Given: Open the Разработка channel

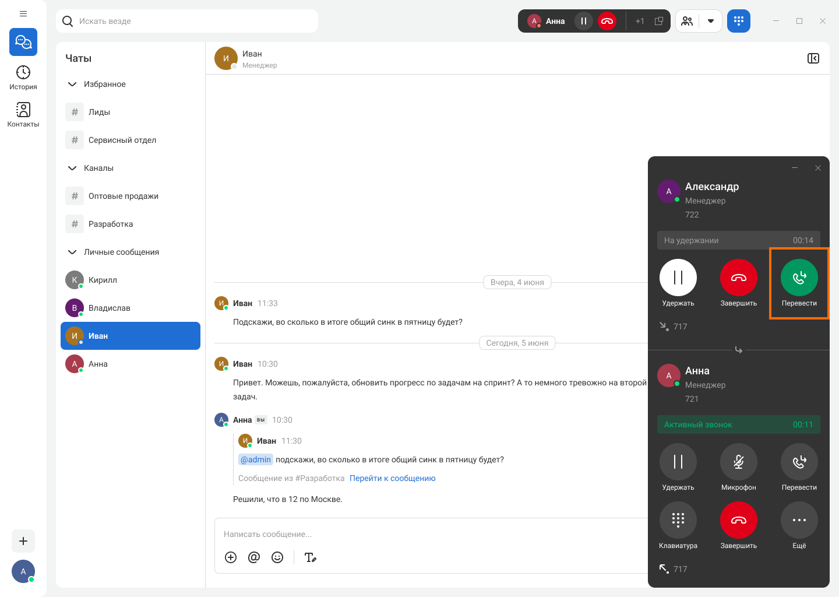Looking at the screenshot, I should tap(111, 224).
